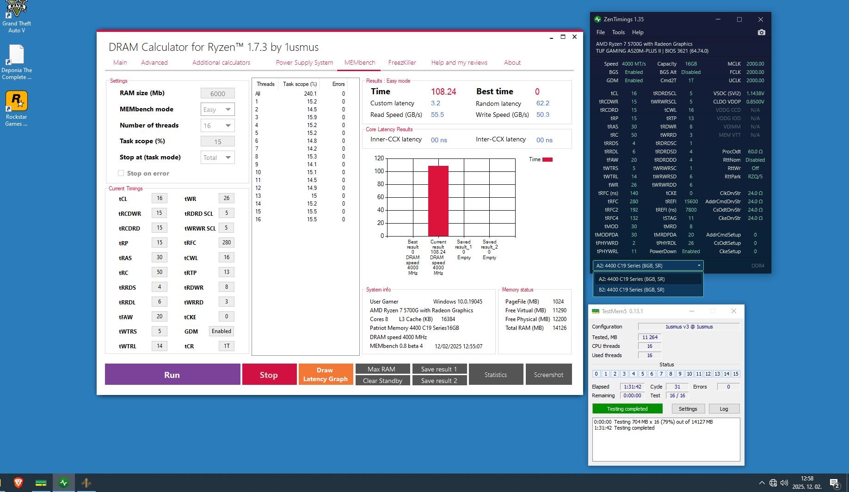The height and width of the screenshot is (492, 849).
Task: Open network settings from system tray
Action: (773, 483)
